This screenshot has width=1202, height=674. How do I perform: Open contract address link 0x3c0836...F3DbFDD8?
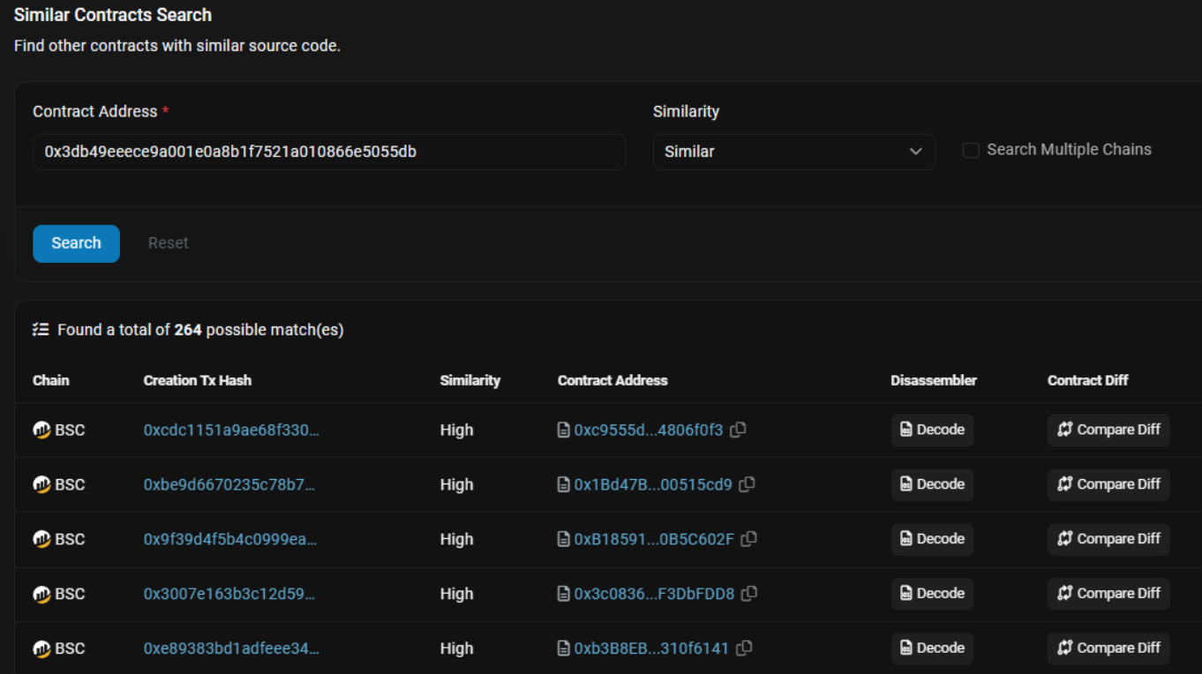click(654, 595)
